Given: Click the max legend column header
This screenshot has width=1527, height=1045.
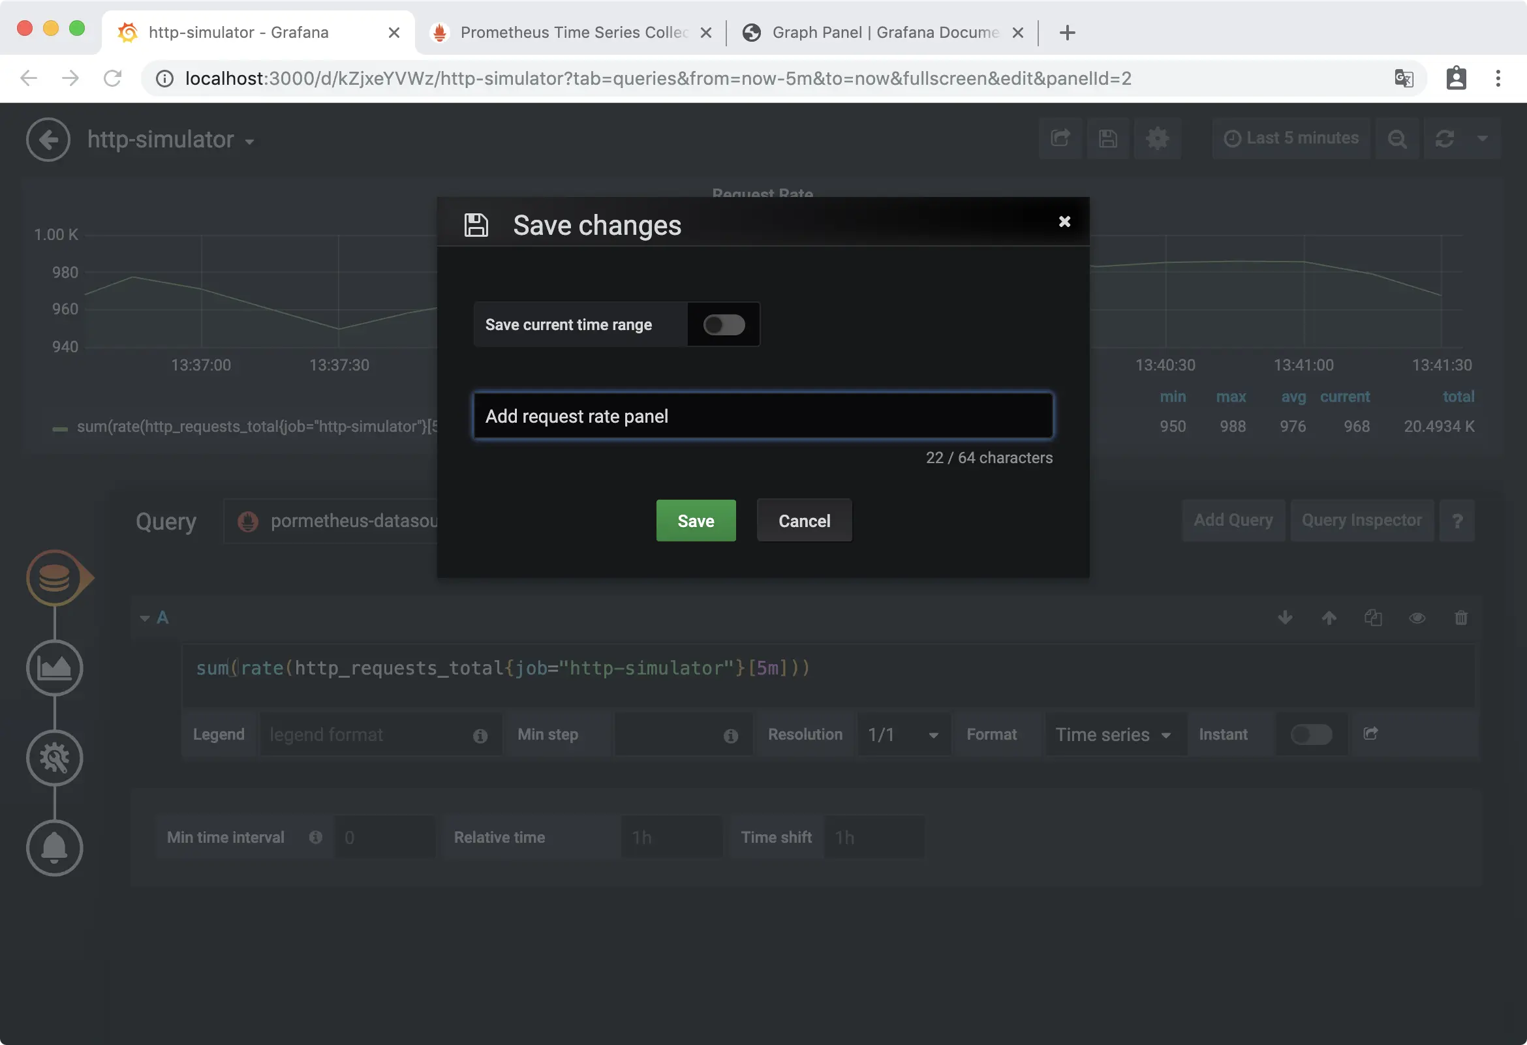Looking at the screenshot, I should click(x=1231, y=396).
